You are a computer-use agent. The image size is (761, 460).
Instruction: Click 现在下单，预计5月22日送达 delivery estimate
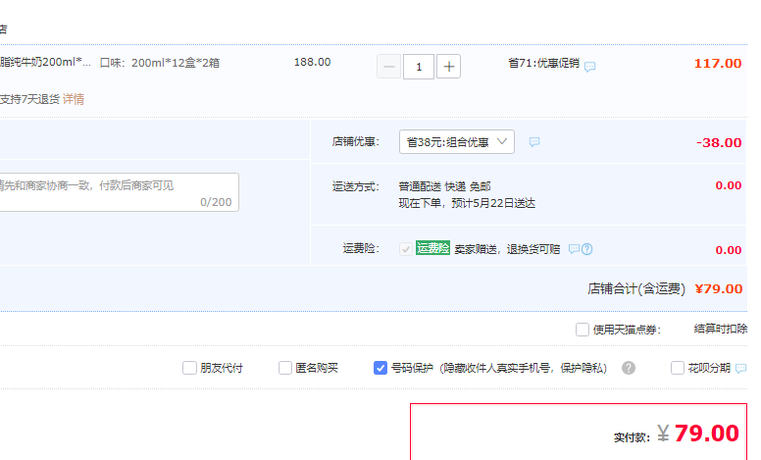[x=467, y=203]
